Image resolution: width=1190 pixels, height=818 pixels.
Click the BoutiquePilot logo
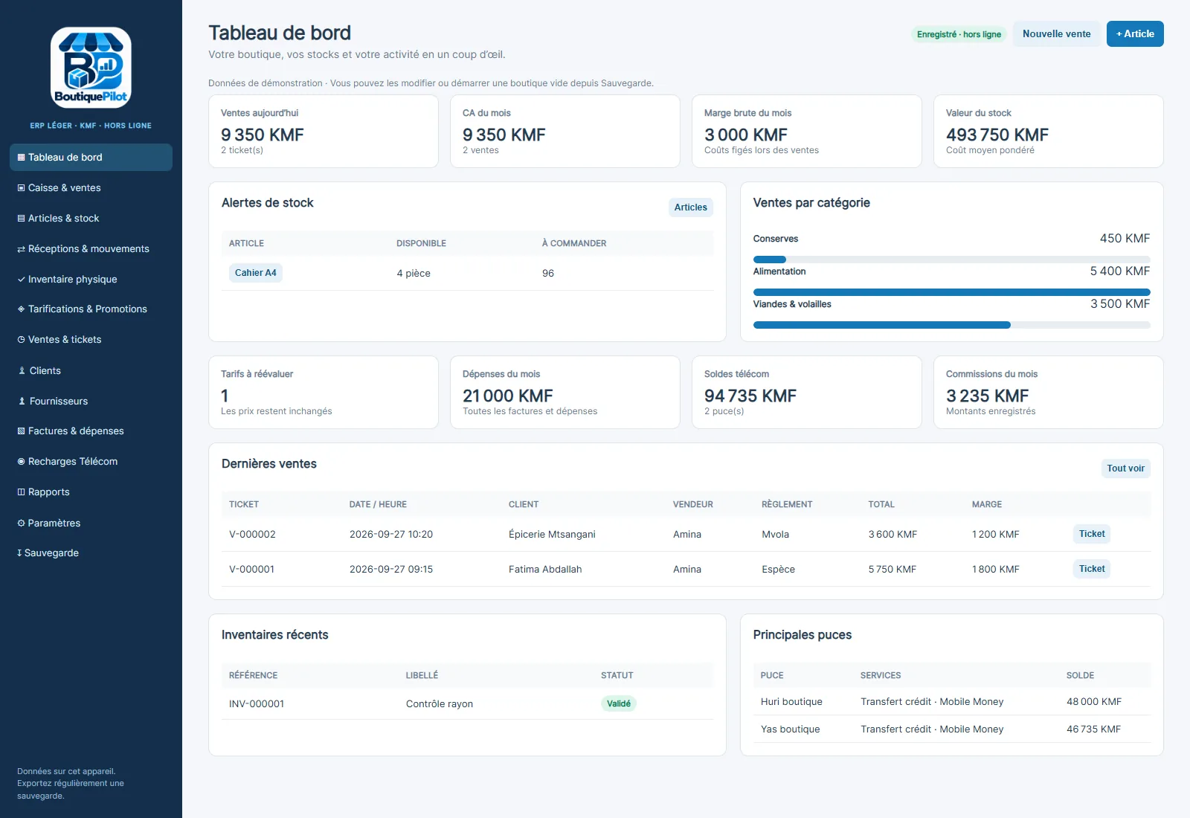[91, 68]
